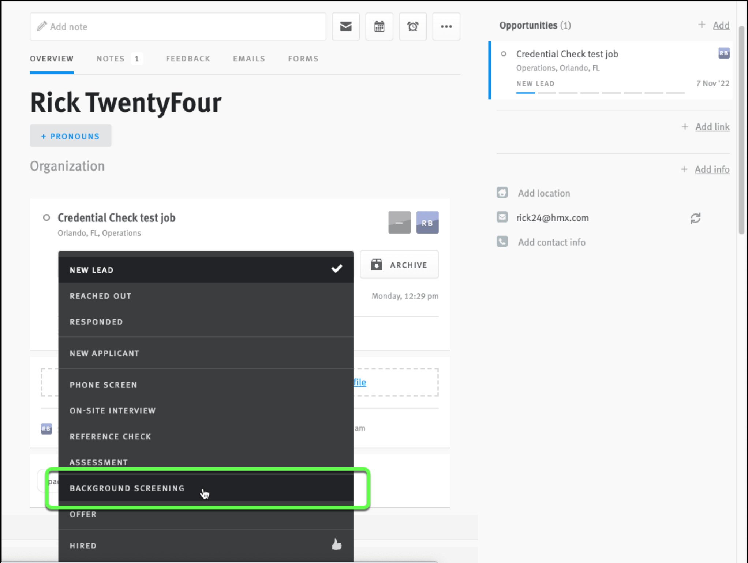Select the Background Screening stage
This screenshot has width=748, height=563.
point(206,488)
